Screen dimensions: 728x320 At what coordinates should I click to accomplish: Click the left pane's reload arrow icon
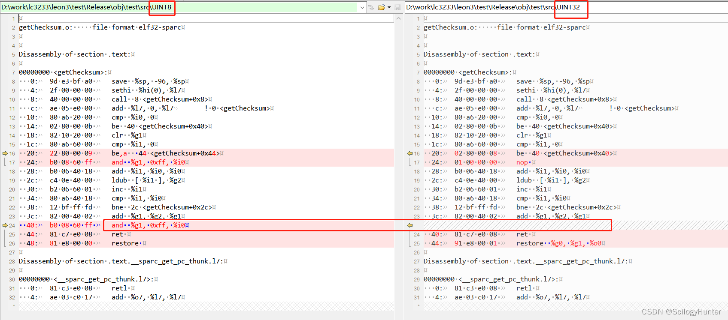coord(372,7)
